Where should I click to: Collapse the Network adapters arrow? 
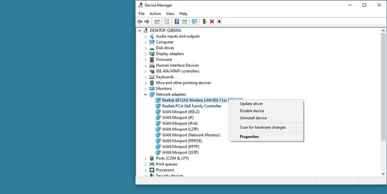coord(145,95)
